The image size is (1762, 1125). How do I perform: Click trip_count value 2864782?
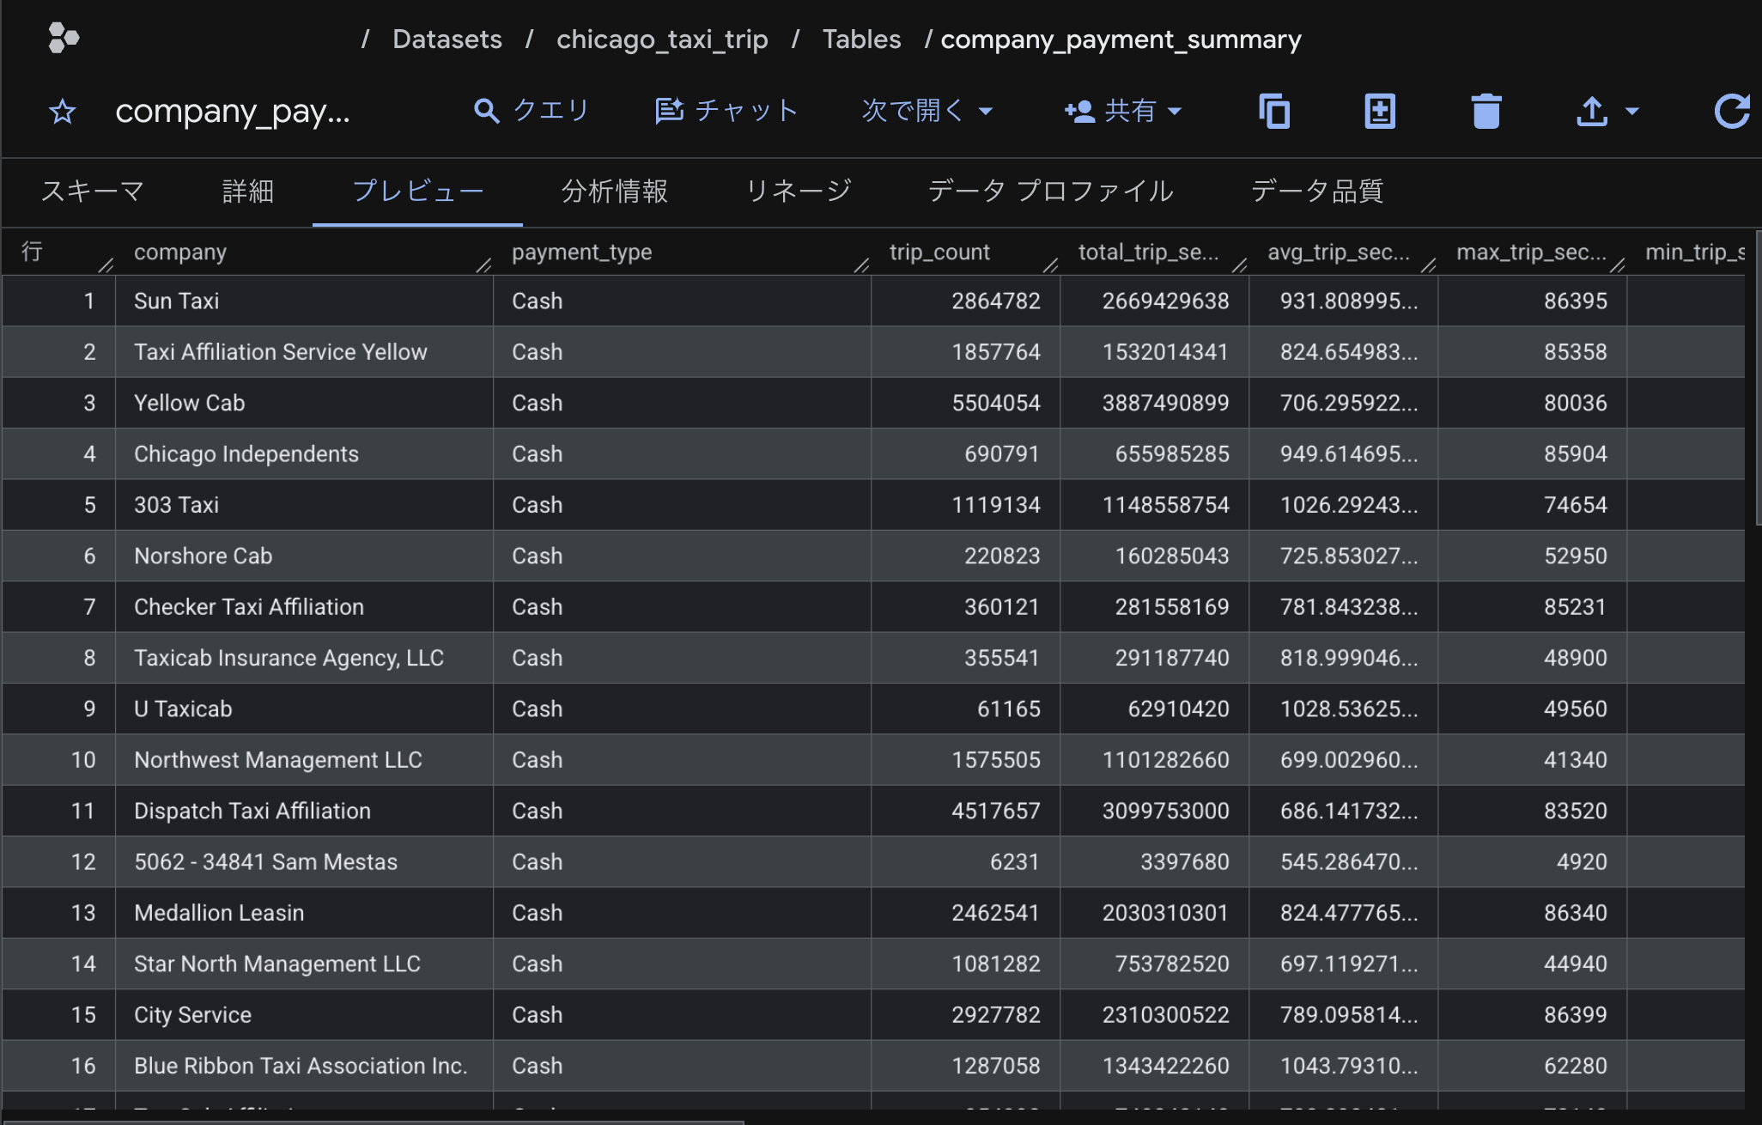point(995,301)
